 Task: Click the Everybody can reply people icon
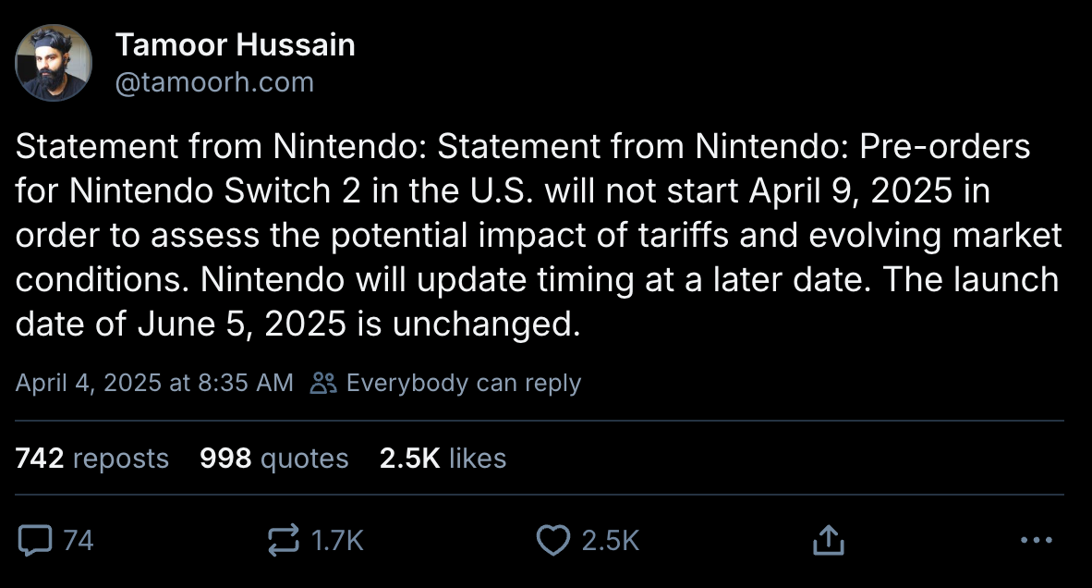323,383
